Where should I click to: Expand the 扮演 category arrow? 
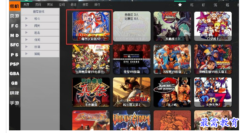pos(26,47)
